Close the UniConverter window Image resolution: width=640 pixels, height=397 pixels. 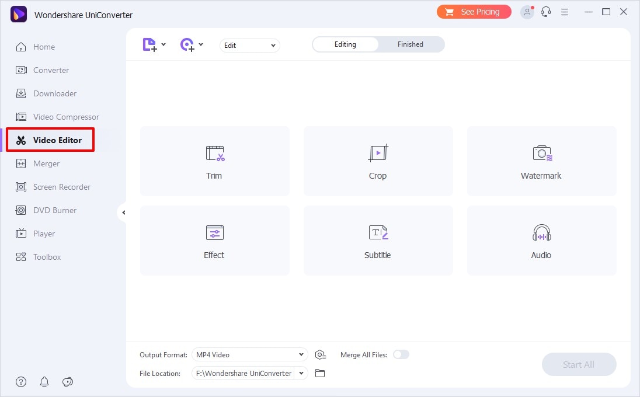coord(624,12)
